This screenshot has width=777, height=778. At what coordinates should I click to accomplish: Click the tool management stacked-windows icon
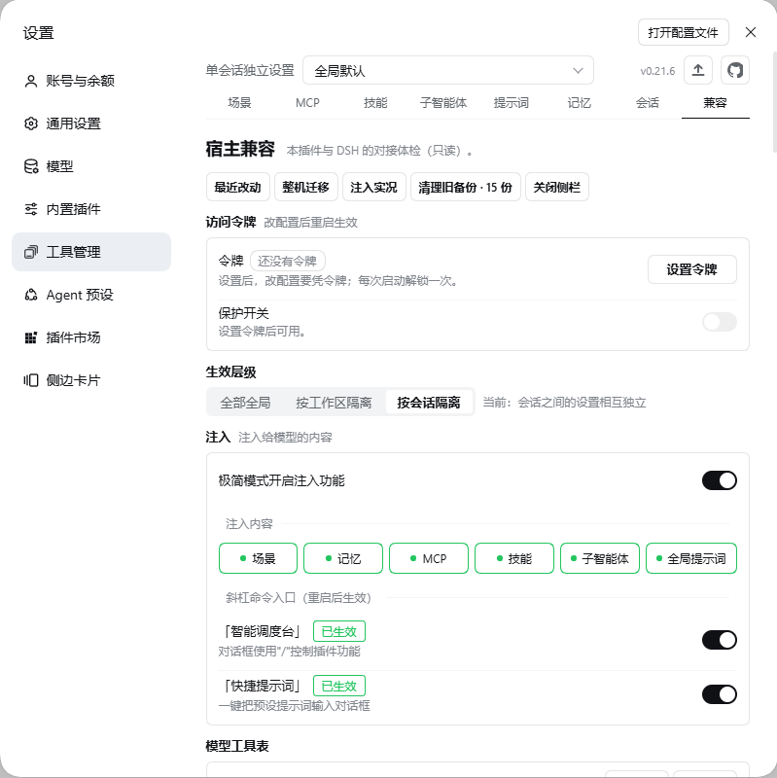click(31, 252)
